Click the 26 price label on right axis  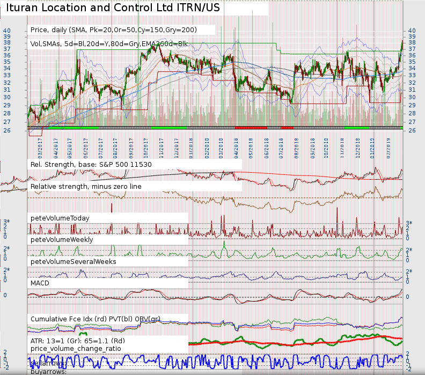click(x=412, y=130)
